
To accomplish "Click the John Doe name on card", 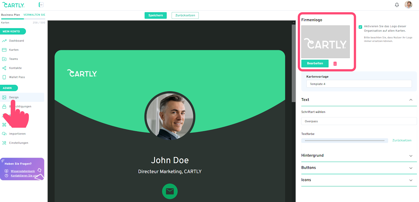I will (x=170, y=160).
